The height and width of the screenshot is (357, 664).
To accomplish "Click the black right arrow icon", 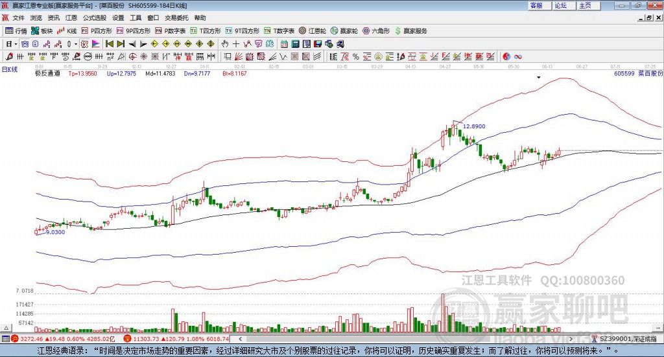I will (143, 44).
